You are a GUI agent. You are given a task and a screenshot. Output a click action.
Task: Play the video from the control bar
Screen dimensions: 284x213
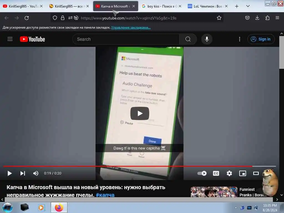(x=10, y=173)
